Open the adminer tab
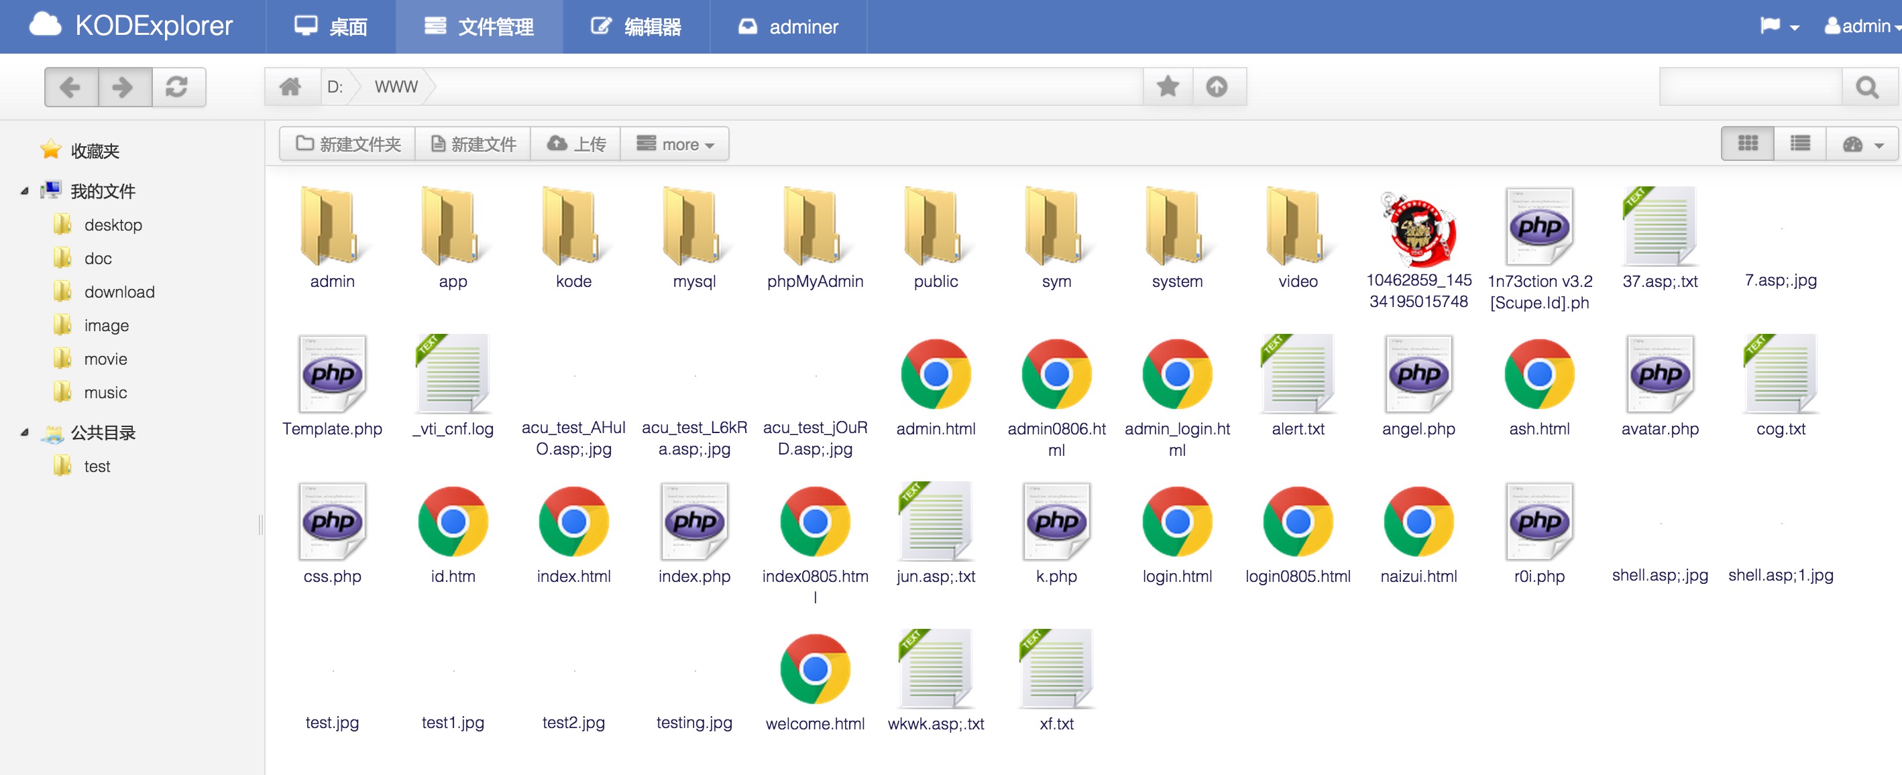The height and width of the screenshot is (775, 1902). tap(788, 27)
